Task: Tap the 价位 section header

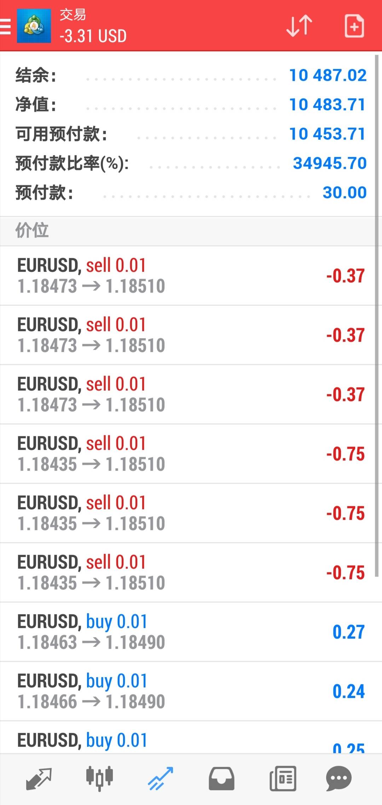Action: 187,231
